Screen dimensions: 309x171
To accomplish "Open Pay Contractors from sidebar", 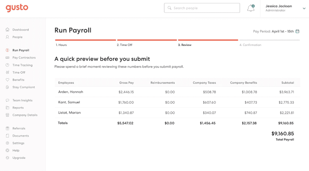I will (x=24, y=58).
